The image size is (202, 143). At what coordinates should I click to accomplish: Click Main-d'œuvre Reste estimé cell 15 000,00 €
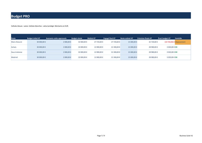point(133,42)
